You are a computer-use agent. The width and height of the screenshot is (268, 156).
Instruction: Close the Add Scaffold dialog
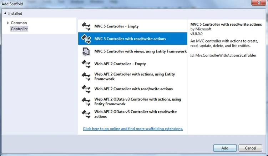pyautogui.click(x=259, y=2)
